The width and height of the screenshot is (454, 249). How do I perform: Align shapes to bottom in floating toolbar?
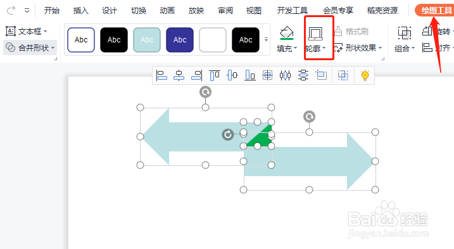coord(250,75)
